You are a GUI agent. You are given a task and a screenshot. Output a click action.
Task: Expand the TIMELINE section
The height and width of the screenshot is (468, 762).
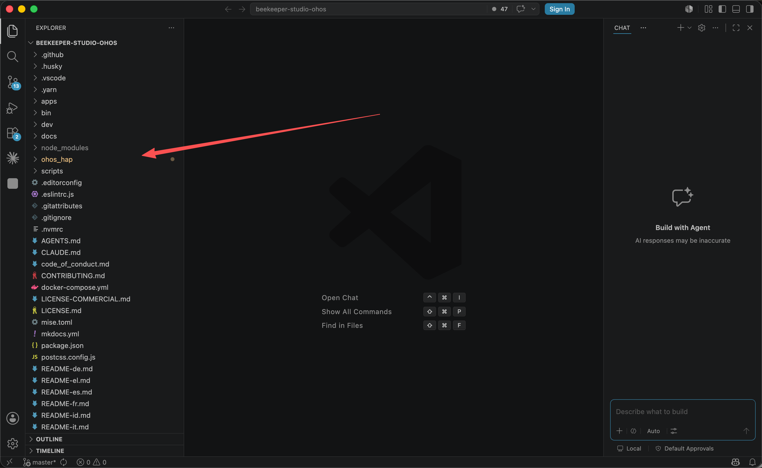105,451
